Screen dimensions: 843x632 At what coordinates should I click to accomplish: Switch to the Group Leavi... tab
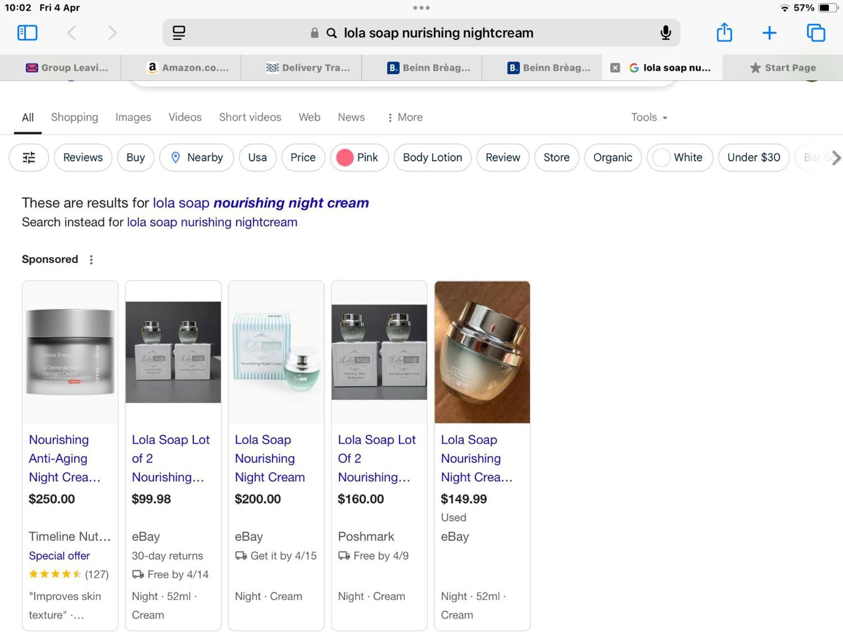tap(67, 67)
